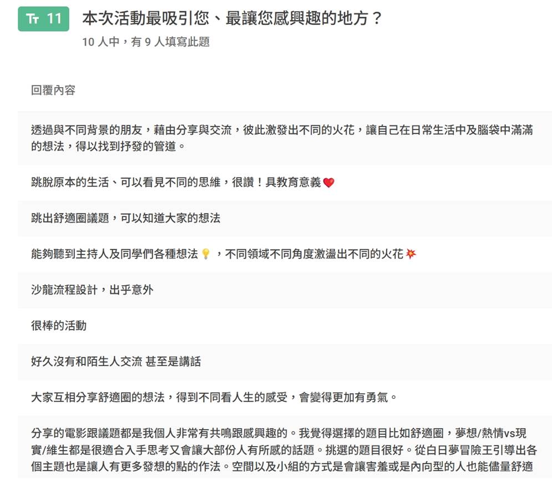
Task: Select the response 好久沒有和陌生人交流
Action: pos(115,362)
